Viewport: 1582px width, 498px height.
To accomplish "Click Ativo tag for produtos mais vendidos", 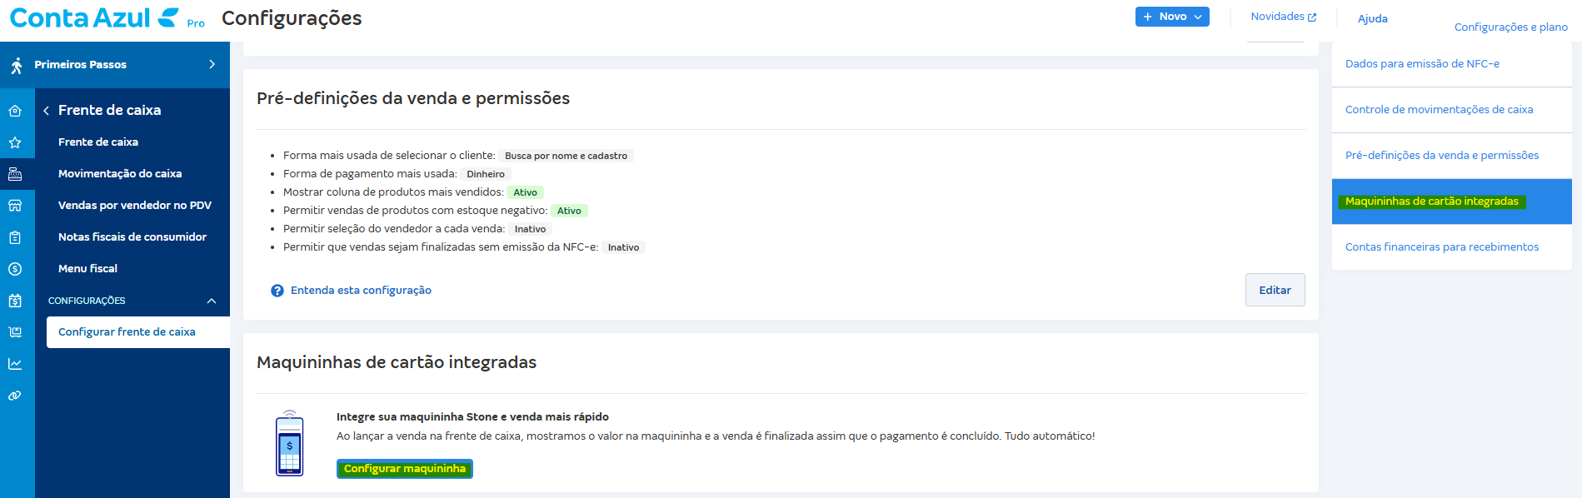I will click(x=525, y=192).
